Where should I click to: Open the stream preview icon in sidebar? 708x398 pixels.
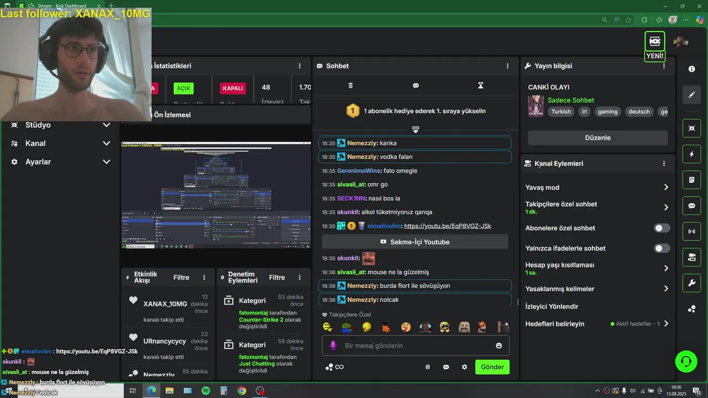click(x=691, y=128)
